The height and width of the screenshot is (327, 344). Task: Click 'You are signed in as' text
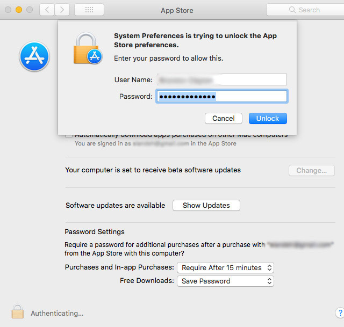pos(103,143)
